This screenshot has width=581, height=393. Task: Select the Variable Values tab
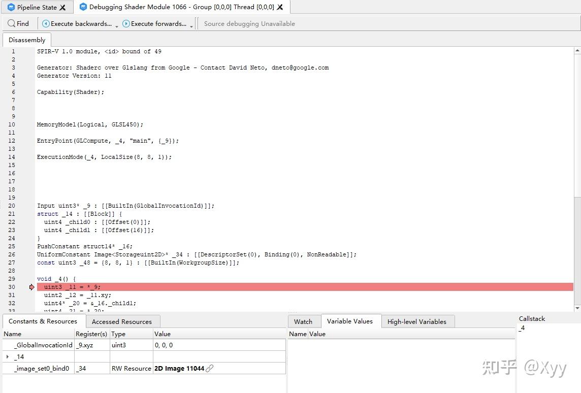pyautogui.click(x=350, y=321)
